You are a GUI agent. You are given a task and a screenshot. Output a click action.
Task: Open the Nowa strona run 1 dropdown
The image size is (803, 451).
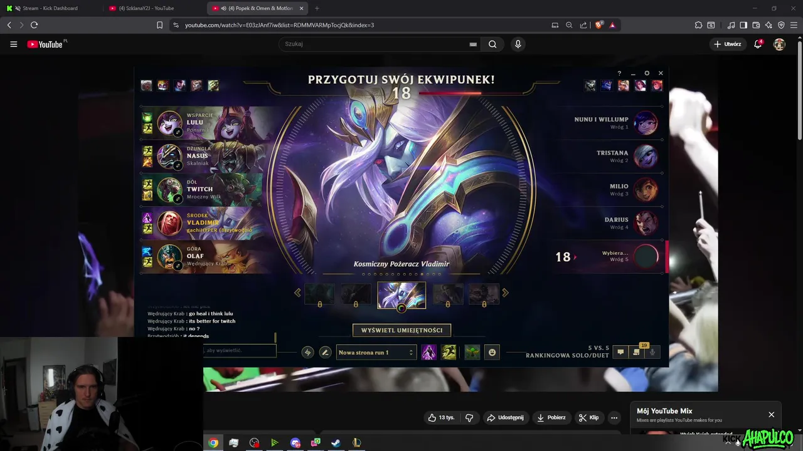tap(376, 353)
